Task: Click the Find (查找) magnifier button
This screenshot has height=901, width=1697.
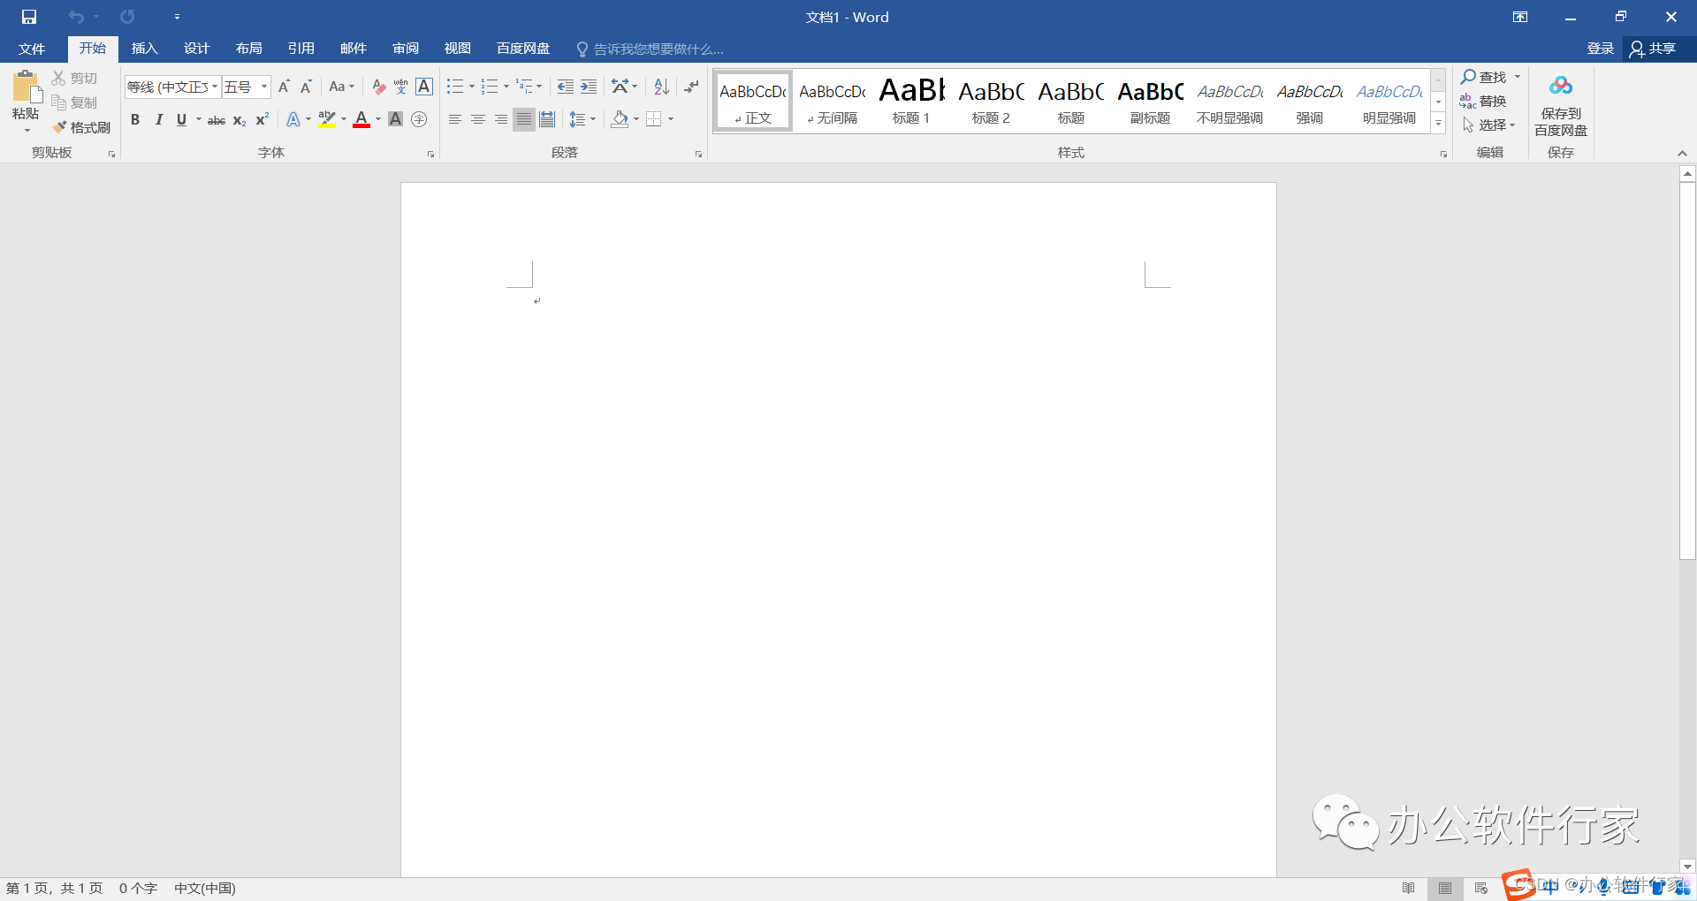Action: pos(1484,78)
